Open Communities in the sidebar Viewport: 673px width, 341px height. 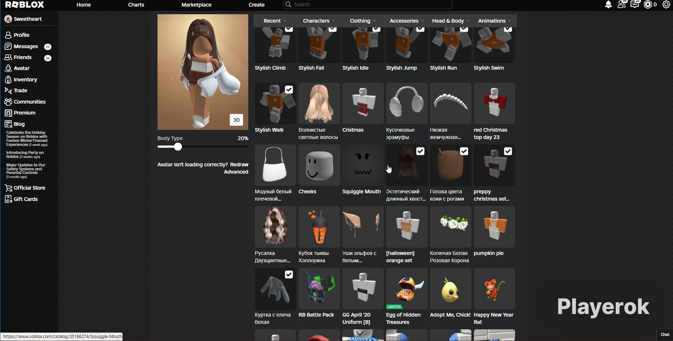(x=30, y=102)
